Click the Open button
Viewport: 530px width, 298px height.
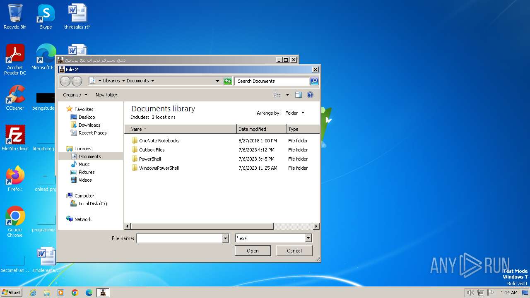pyautogui.click(x=253, y=251)
